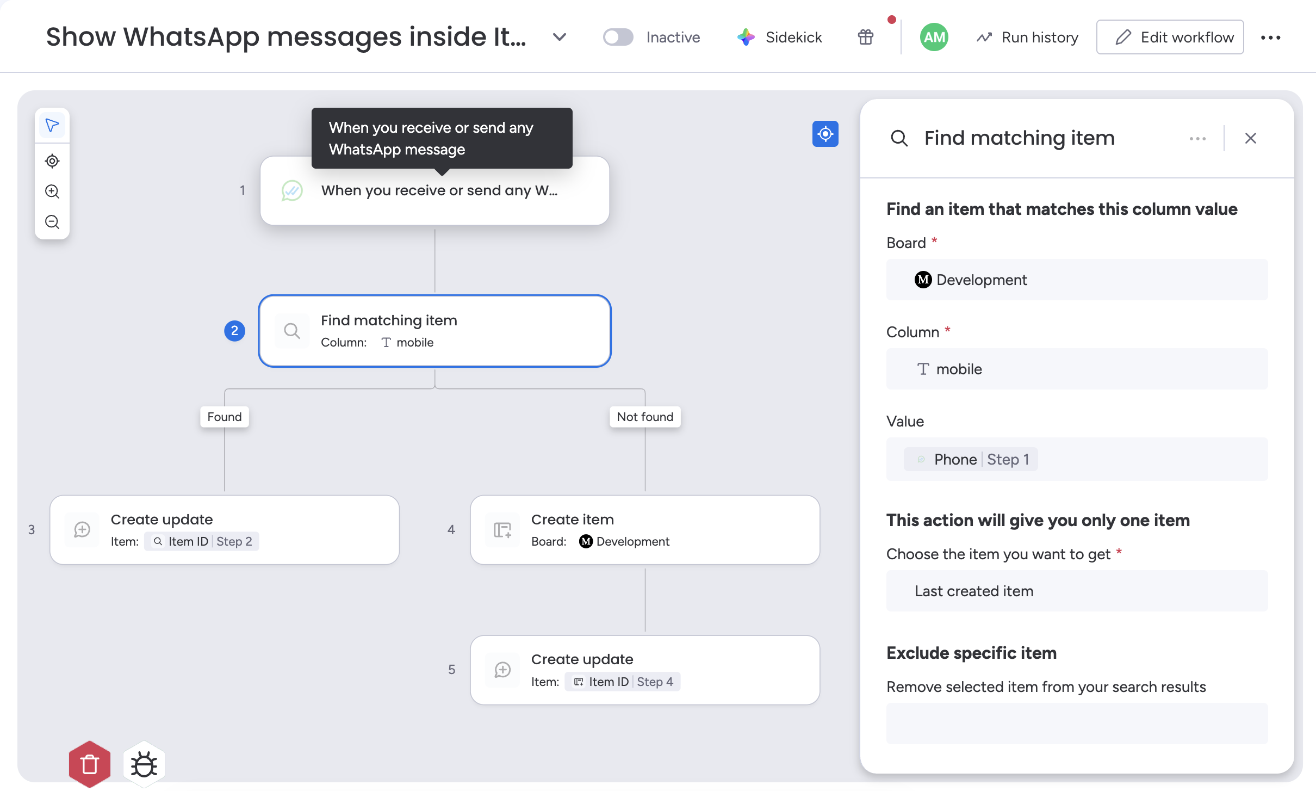Click the Inactive status label
Screen dimensions: 1316x791
[x=673, y=37]
